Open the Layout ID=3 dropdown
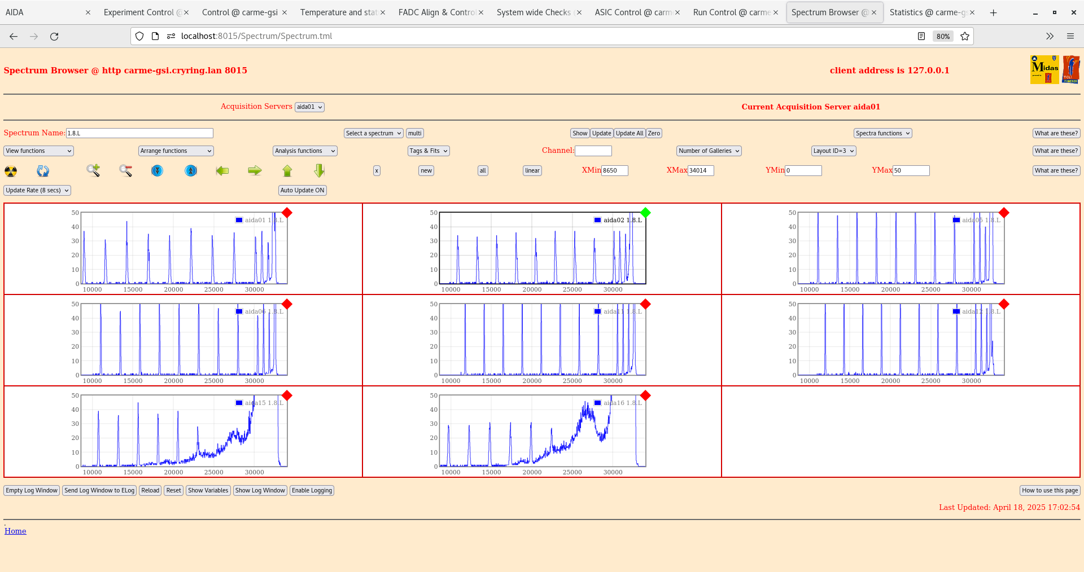The image size is (1084, 572). tap(833, 151)
